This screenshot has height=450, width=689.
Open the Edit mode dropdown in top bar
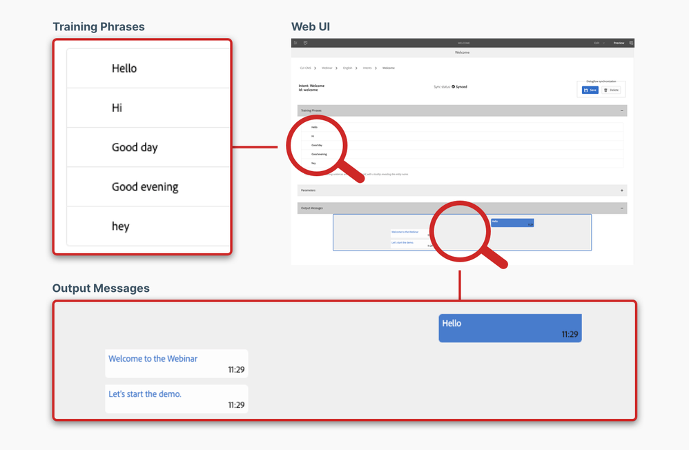pos(599,43)
